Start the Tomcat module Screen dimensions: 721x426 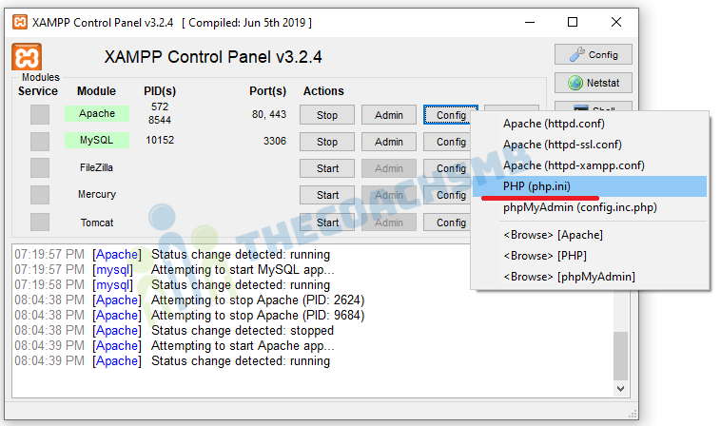point(327,223)
